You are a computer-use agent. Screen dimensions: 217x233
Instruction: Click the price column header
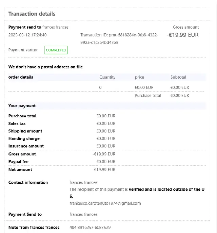[x=139, y=77]
